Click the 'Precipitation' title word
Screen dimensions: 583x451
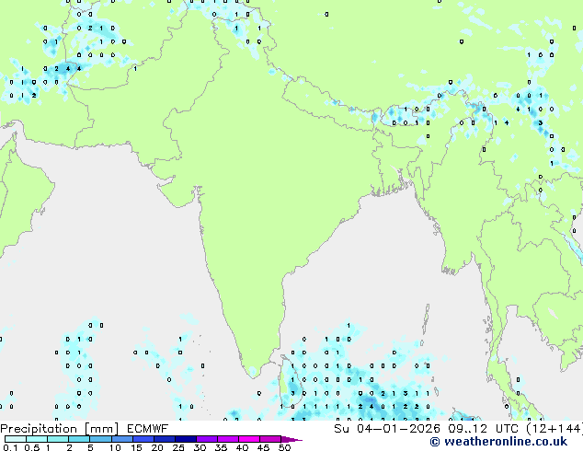39,429
